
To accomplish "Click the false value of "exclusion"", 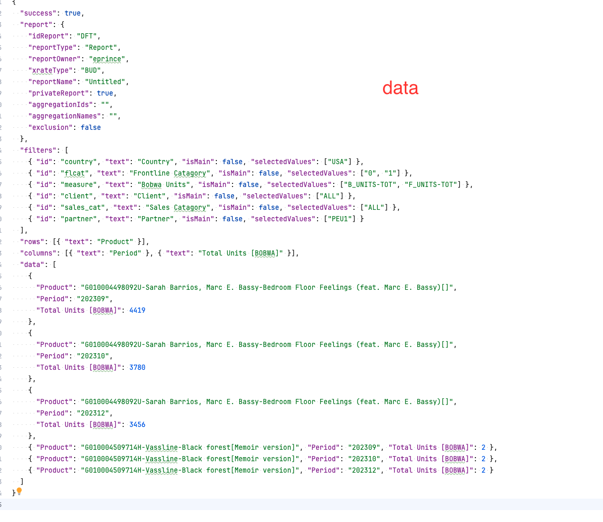I will click(91, 127).
